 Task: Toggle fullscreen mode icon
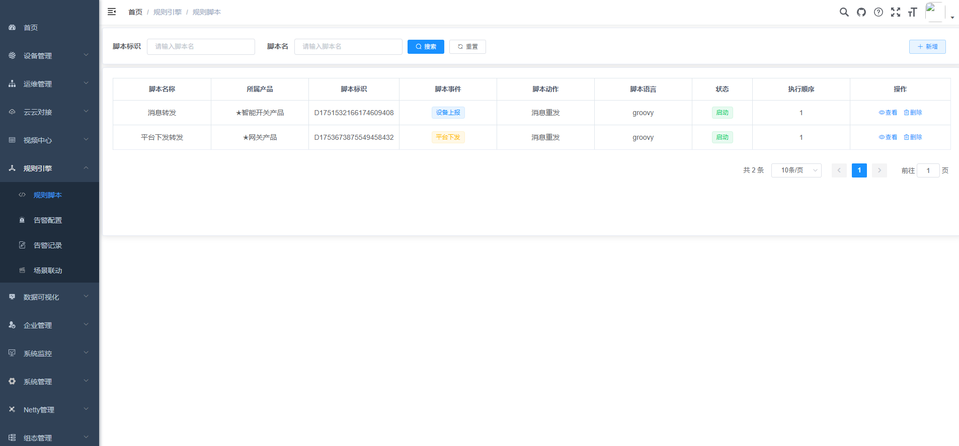click(895, 12)
